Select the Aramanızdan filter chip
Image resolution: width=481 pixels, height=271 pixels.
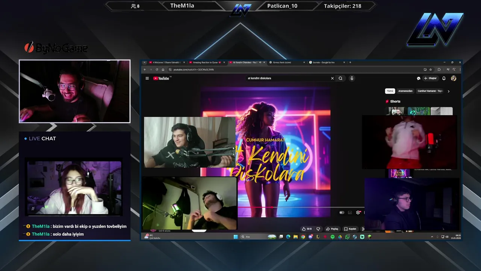405,91
